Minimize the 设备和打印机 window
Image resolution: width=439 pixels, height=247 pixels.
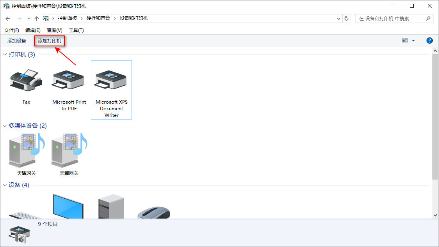click(394, 6)
